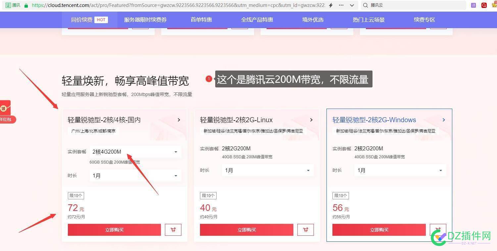Switch to 境外优选 tab
This screenshot has height=251, width=497.
[x=313, y=20]
